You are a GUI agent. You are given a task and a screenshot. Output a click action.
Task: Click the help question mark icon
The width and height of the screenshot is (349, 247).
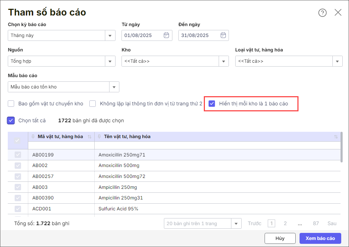pyautogui.click(x=323, y=13)
